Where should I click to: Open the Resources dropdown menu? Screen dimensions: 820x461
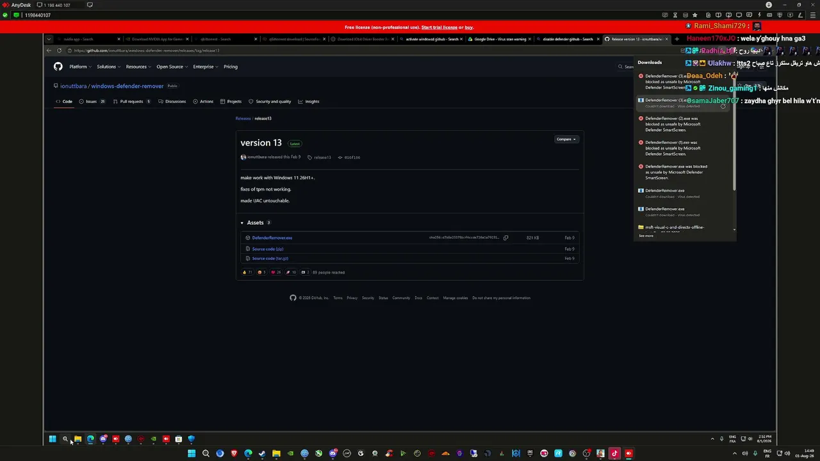pyautogui.click(x=138, y=67)
